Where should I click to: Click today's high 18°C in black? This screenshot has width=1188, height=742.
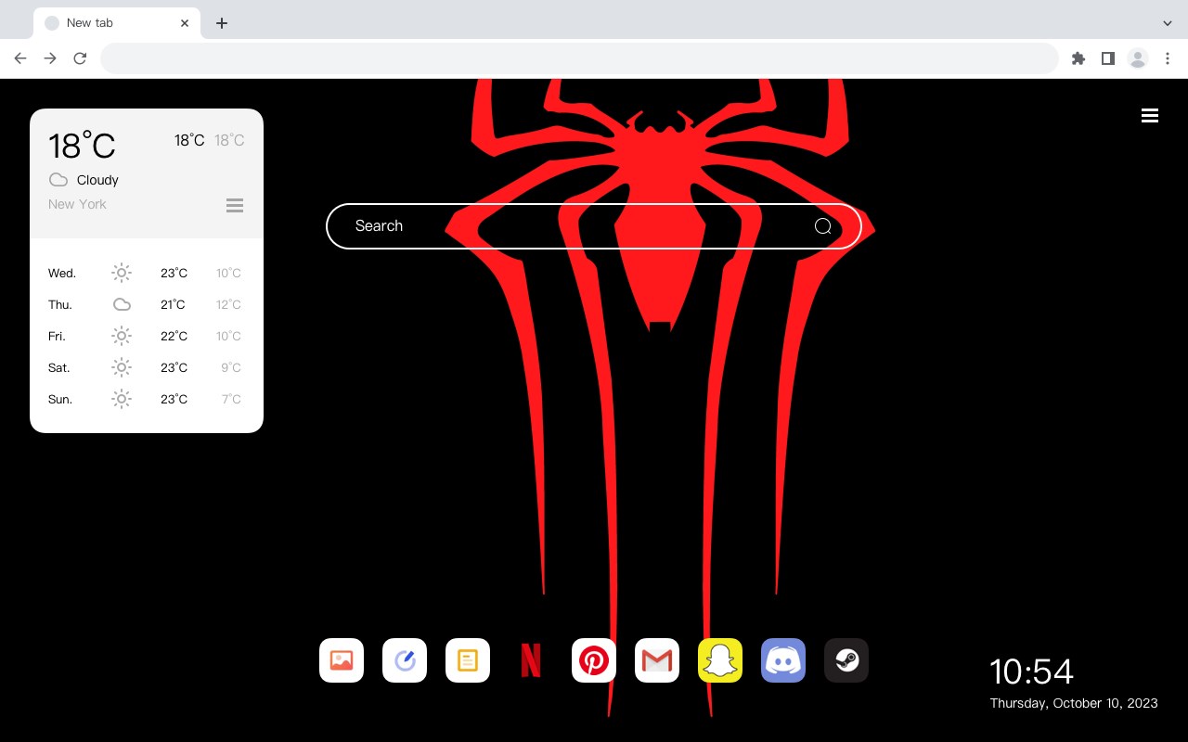coord(189,140)
